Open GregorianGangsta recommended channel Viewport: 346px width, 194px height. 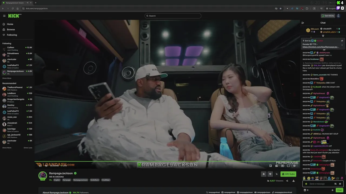tap(17, 100)
